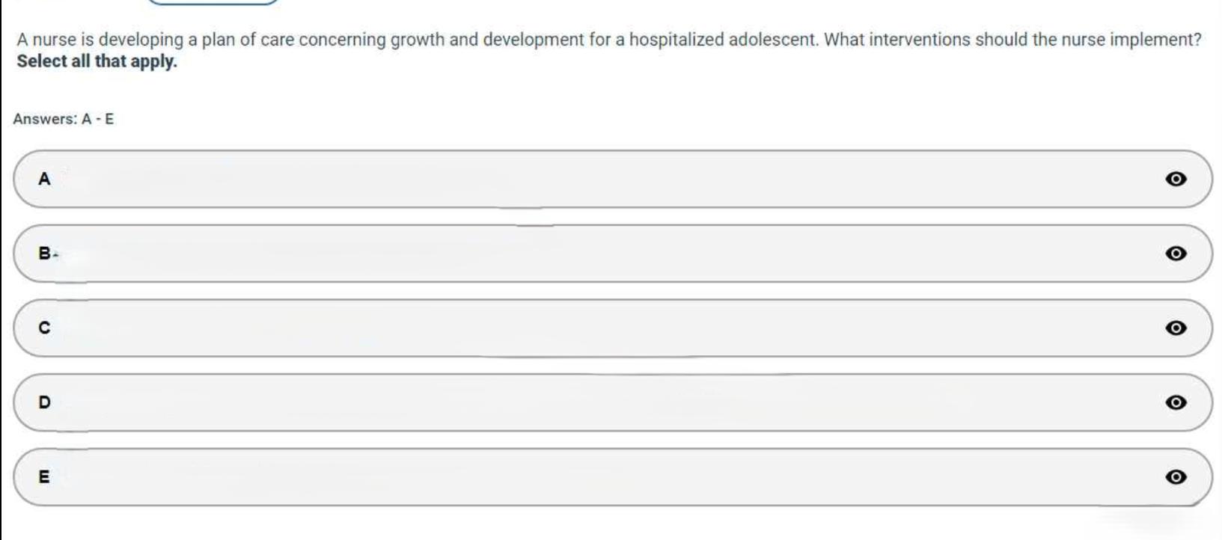1222x540 pixels.
Task: Click the bold letter E label
Action: click(44, 476)
